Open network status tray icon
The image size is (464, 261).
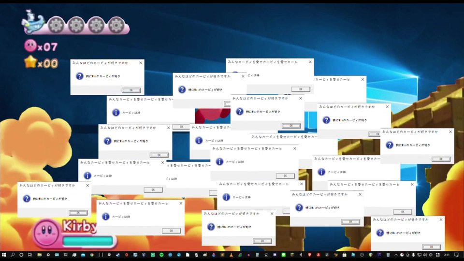coord(420,255)
